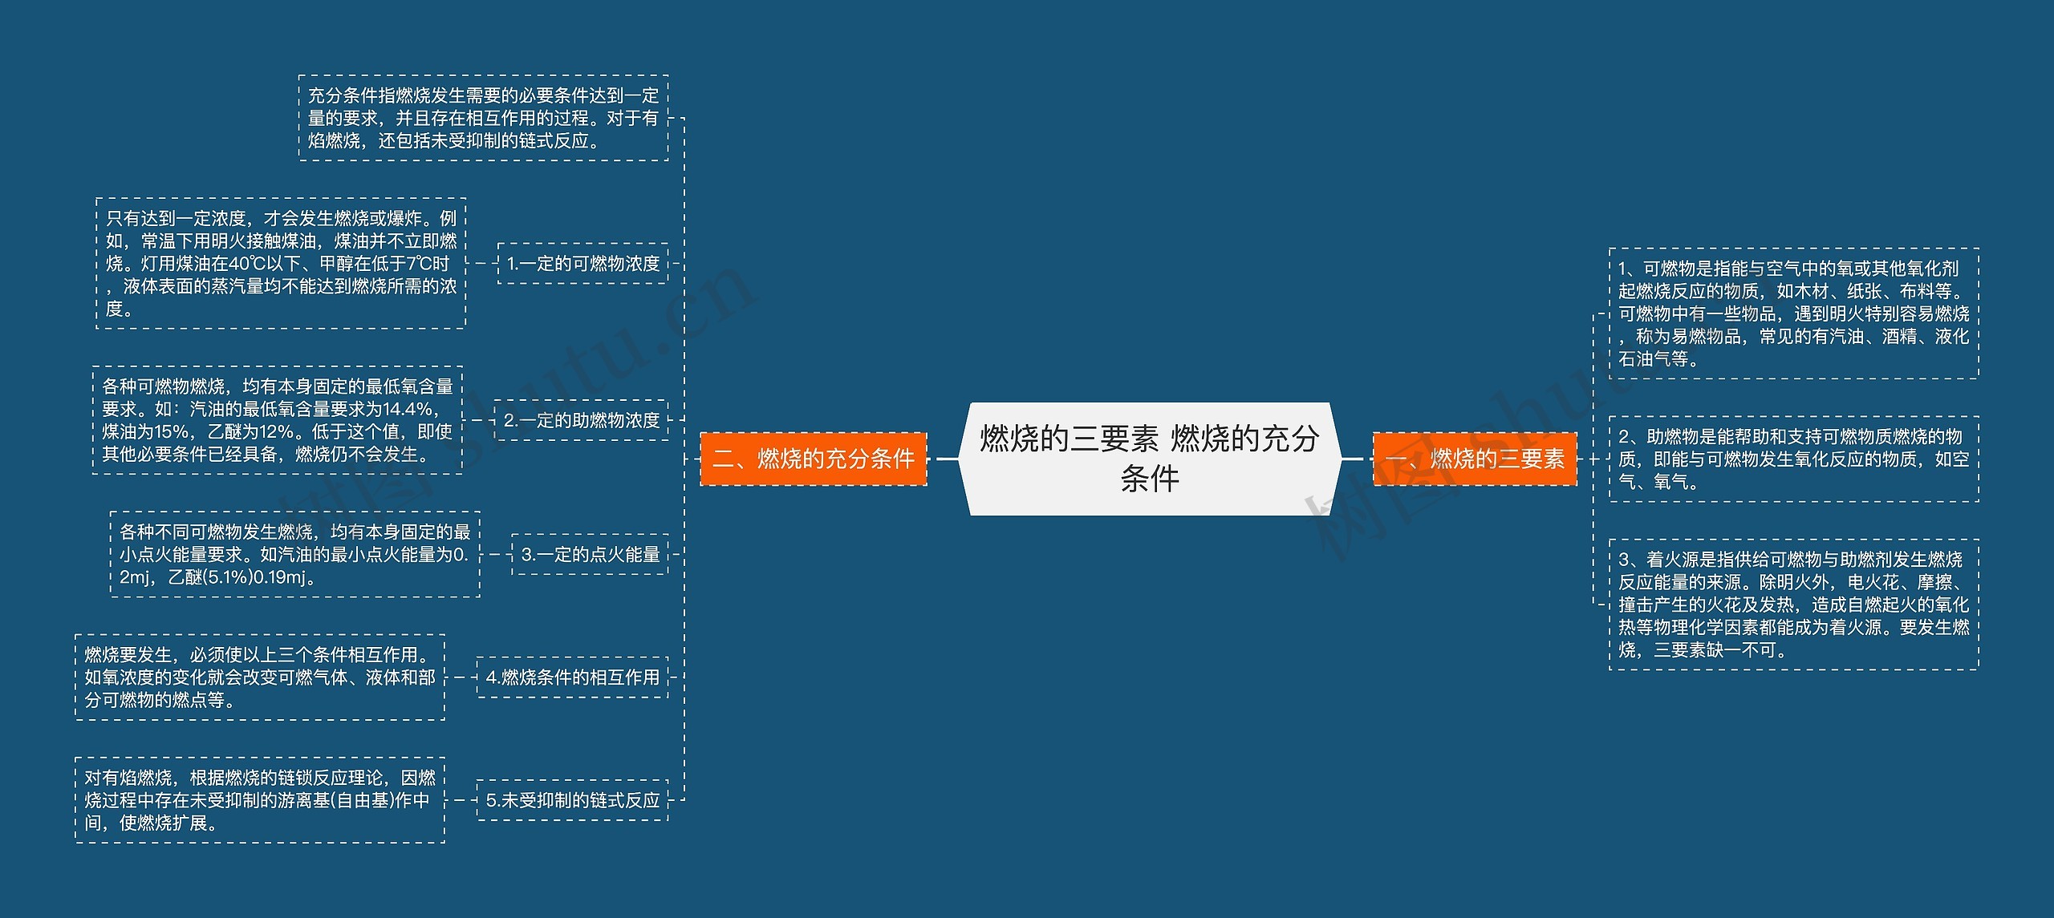Select the orange node 一、燃烧的三要素
The image size is (2054, 918).
click(x=1475, y=459)
